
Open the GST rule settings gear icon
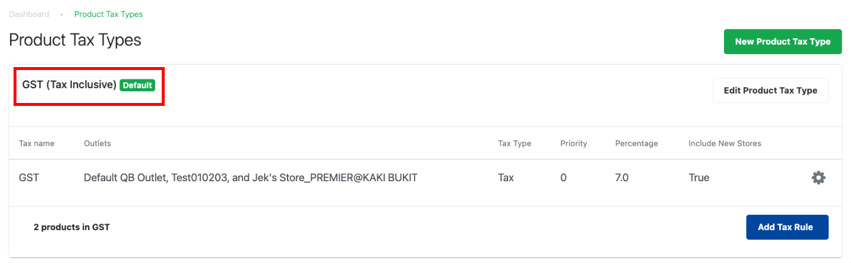[818, 178]
